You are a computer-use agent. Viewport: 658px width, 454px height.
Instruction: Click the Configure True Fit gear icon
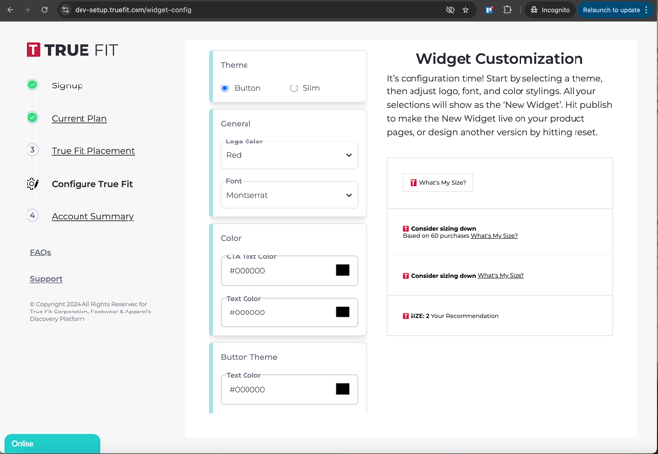point(32,184)
